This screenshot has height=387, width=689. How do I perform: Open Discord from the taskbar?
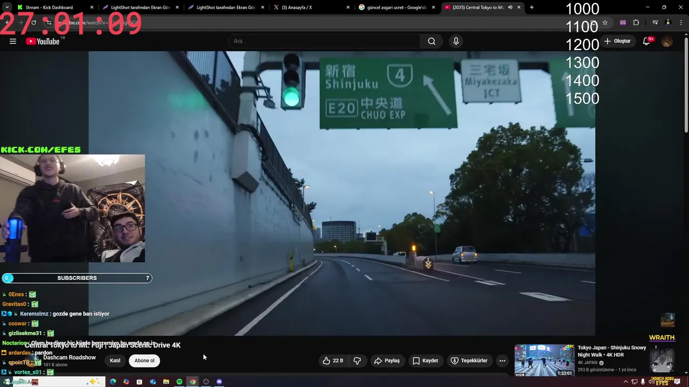[219, 382]
